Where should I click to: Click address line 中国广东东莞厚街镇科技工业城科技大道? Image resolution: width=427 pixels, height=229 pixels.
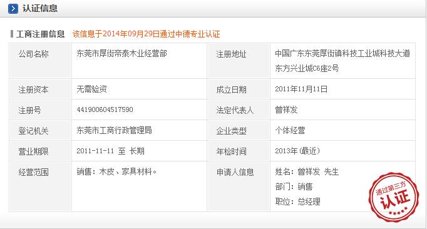[342, 53]
